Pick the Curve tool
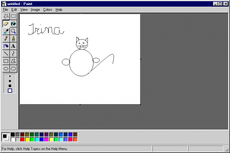Screen dimensions: 230x153 tap(13, 54)
